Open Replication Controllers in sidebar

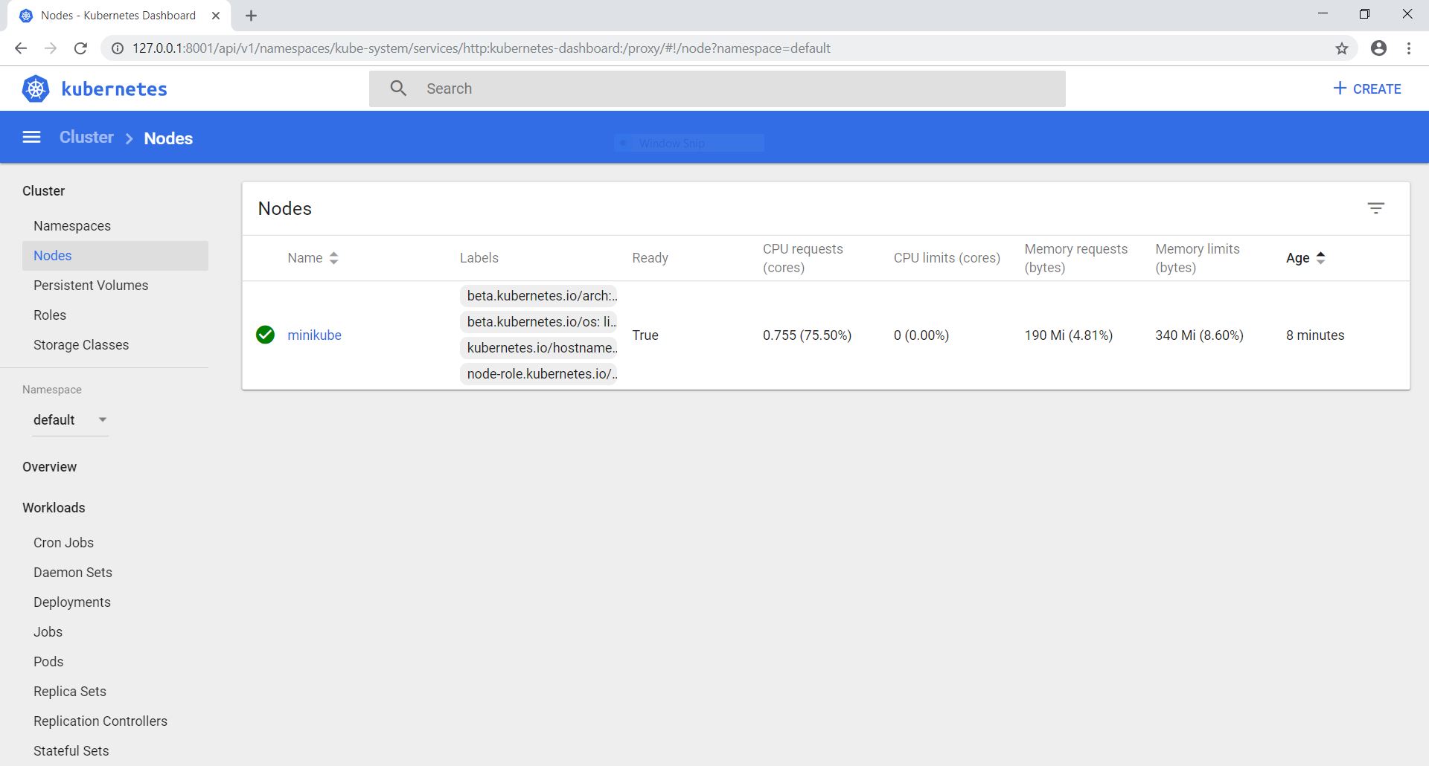[100, 721]
